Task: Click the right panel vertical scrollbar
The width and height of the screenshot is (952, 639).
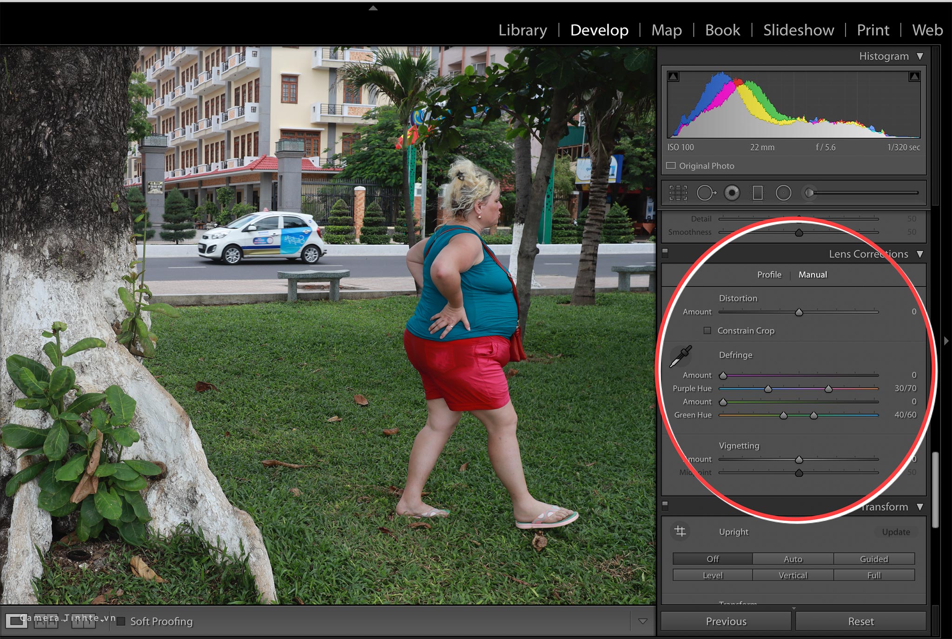Action: click(935, 489)
